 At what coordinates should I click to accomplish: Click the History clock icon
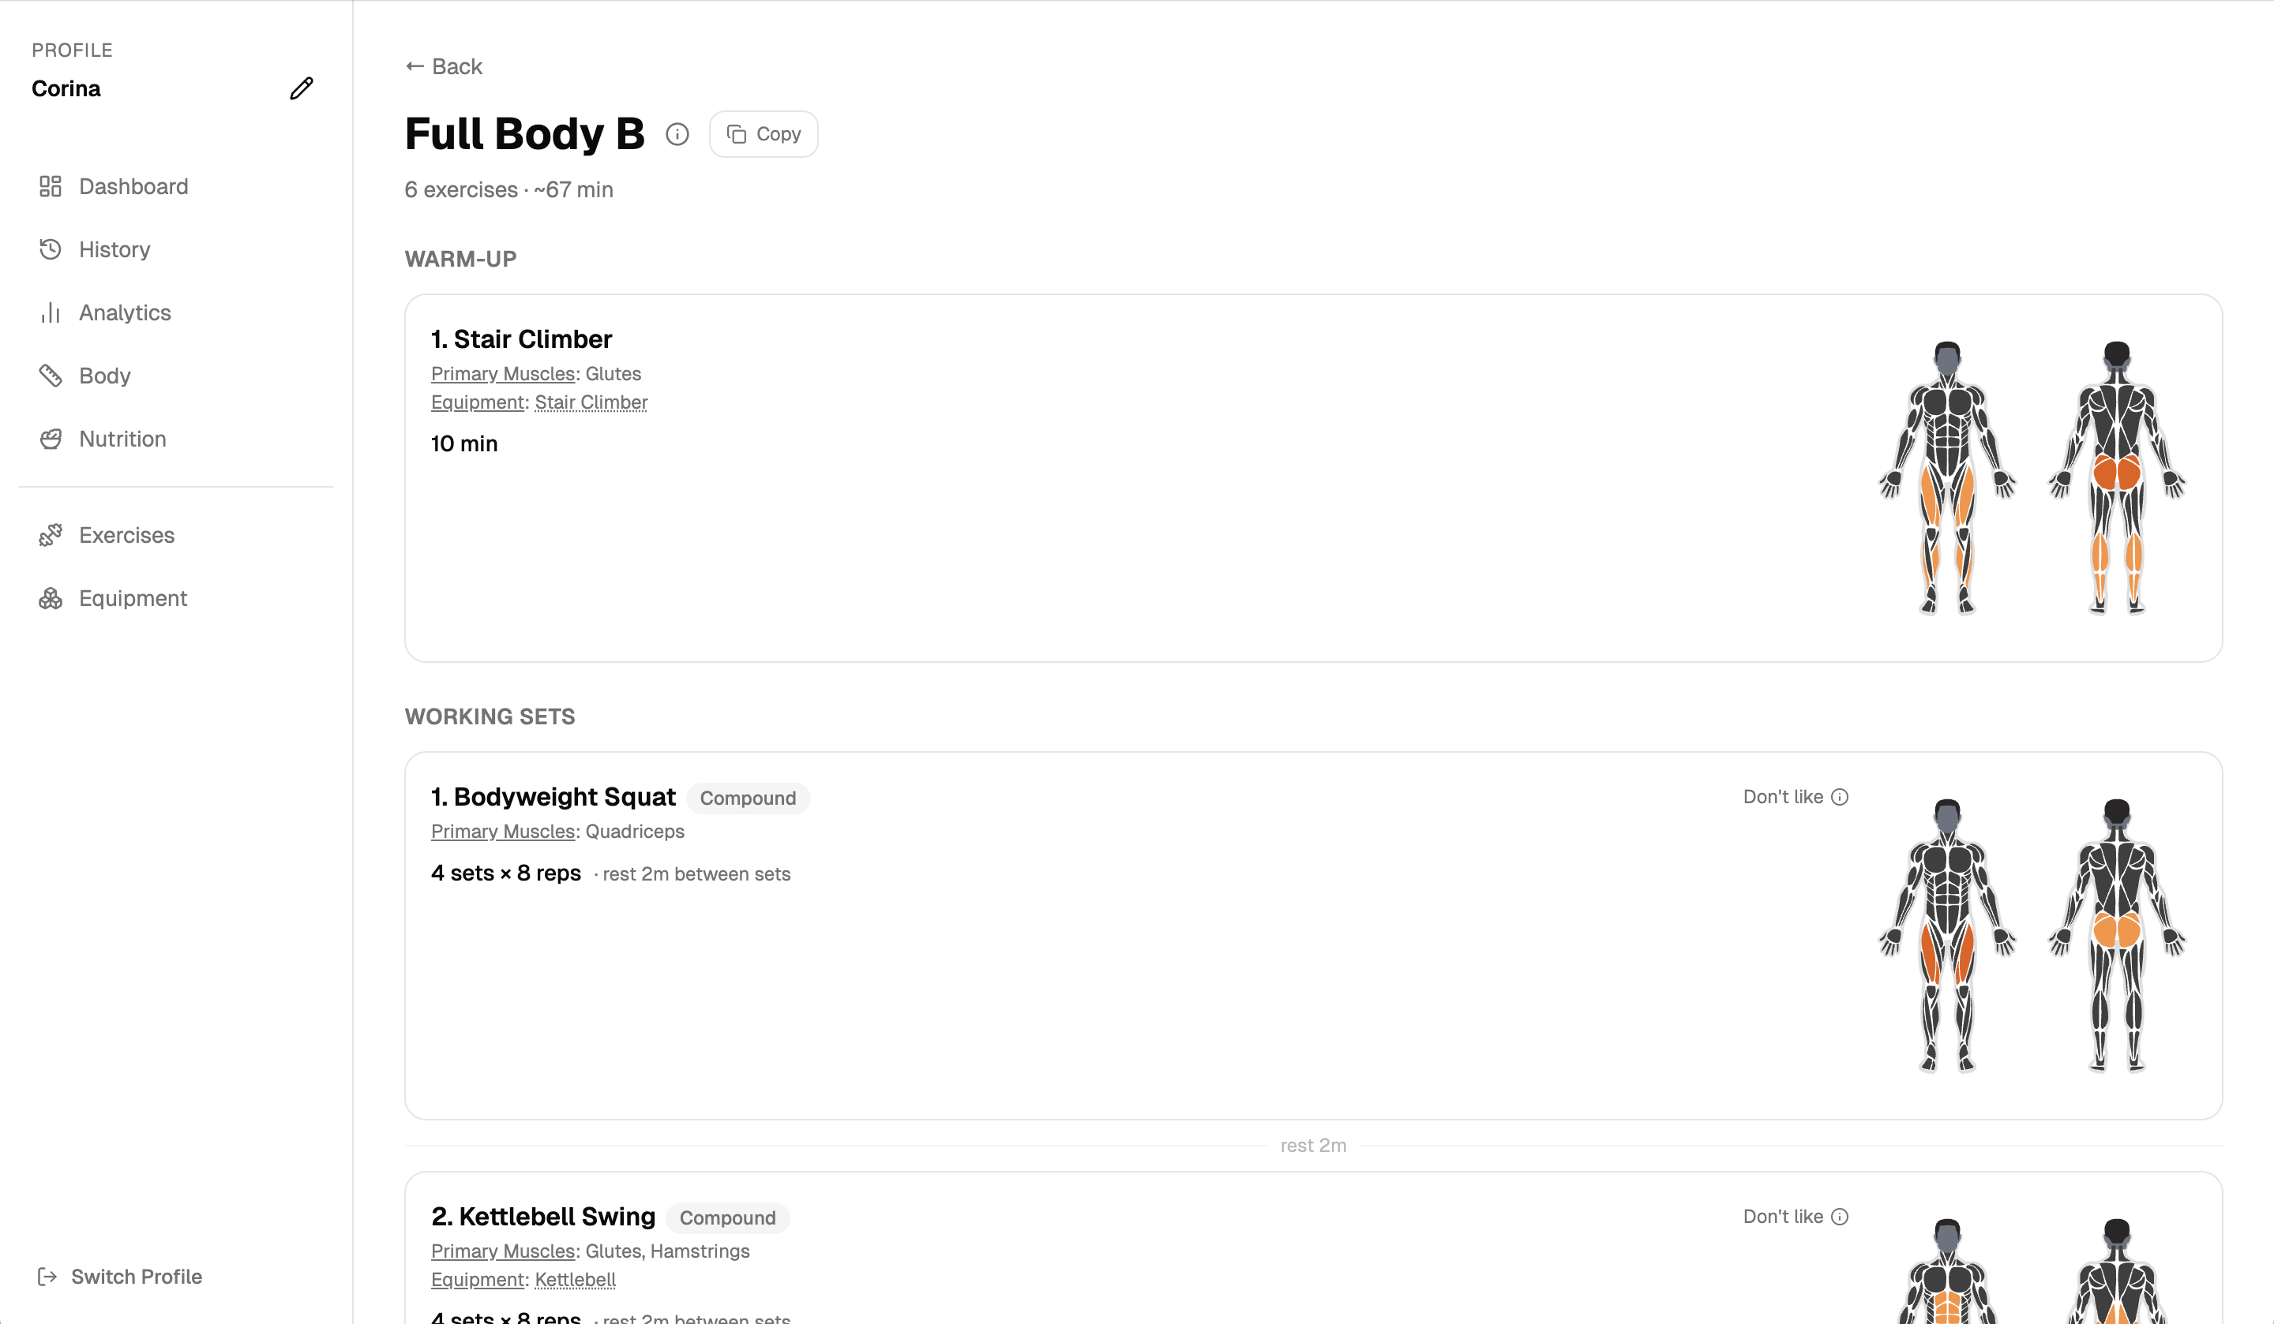pos(51,250)
